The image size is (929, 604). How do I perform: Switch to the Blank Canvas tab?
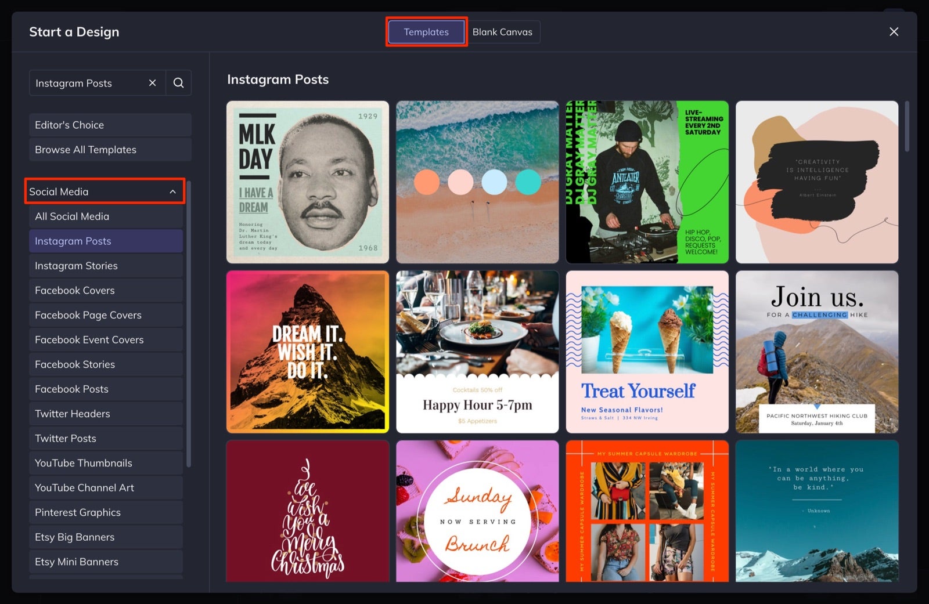503,32
